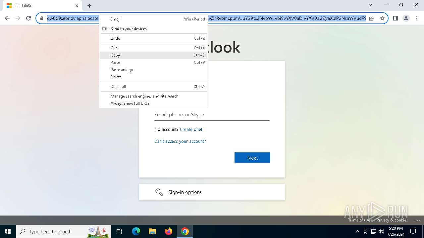Select Manage search engines and site search
This screenshot has width=424, height=238.
point(154,96)
